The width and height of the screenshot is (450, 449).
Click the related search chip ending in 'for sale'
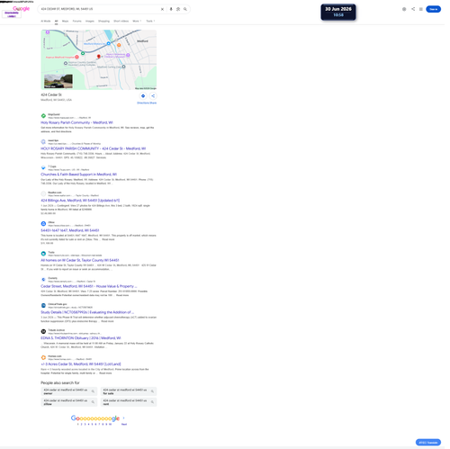129,391
